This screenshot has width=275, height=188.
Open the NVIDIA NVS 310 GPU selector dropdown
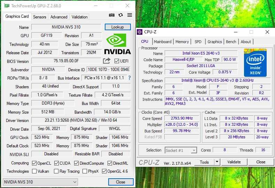pyautogui.click(x=40, y=182)
